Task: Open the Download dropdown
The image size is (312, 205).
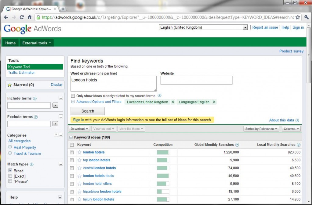Action: (x=80, y=129)
